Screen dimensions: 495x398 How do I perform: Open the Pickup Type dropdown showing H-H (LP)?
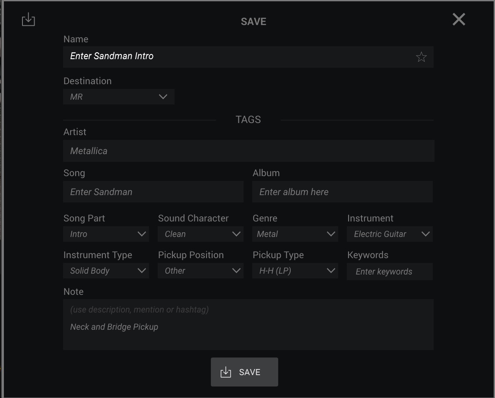click(295, 271)
